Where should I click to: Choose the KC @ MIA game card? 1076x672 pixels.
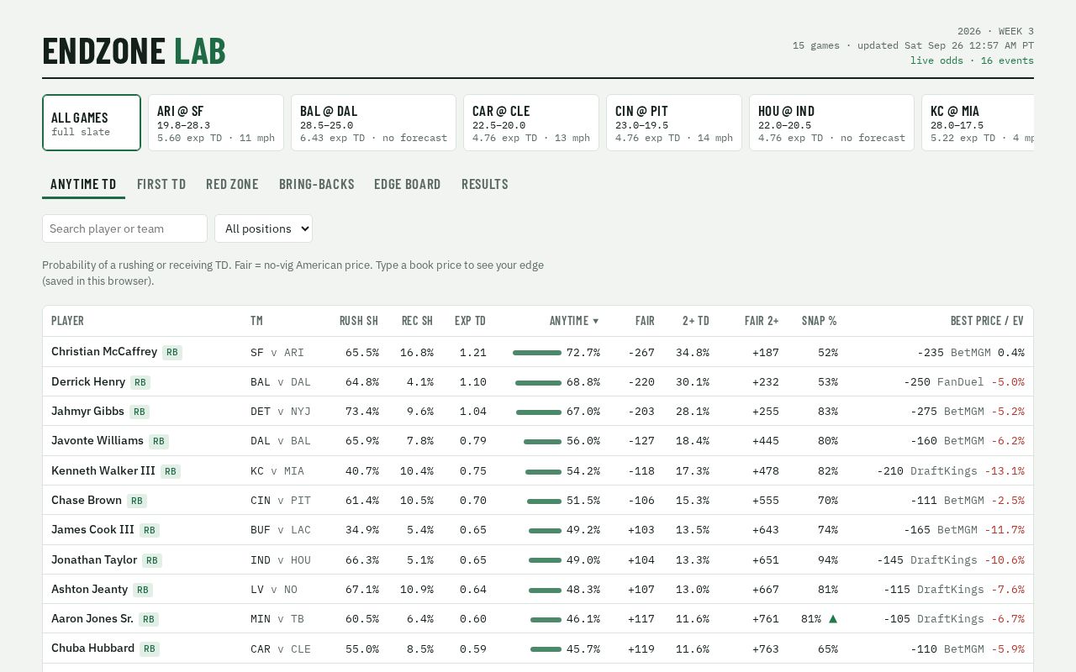(978, 123)
